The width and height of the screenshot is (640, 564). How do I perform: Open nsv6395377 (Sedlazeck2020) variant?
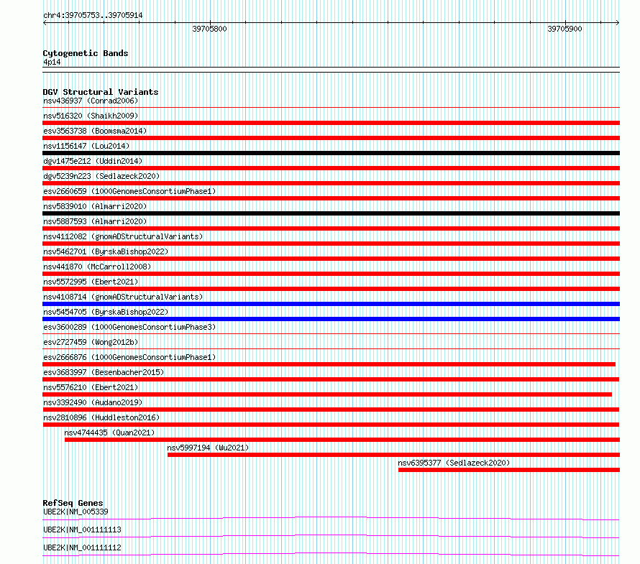(x=454, y=463)
